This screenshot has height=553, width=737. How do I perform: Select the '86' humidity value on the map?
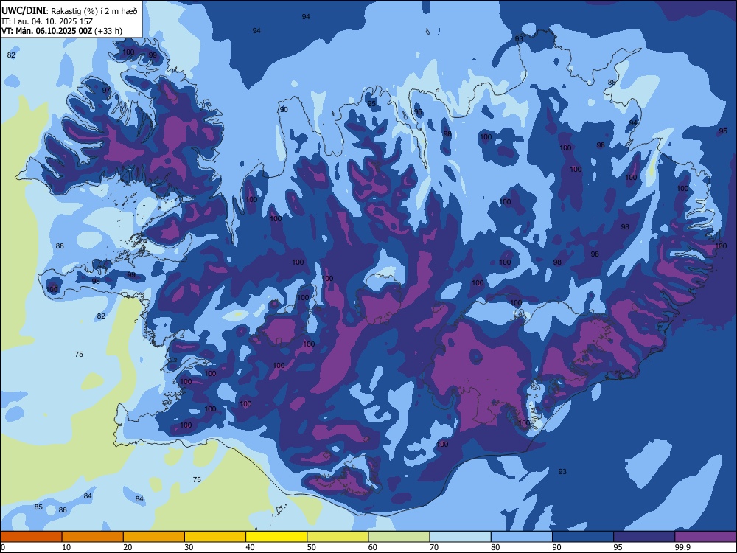[63, 509]
